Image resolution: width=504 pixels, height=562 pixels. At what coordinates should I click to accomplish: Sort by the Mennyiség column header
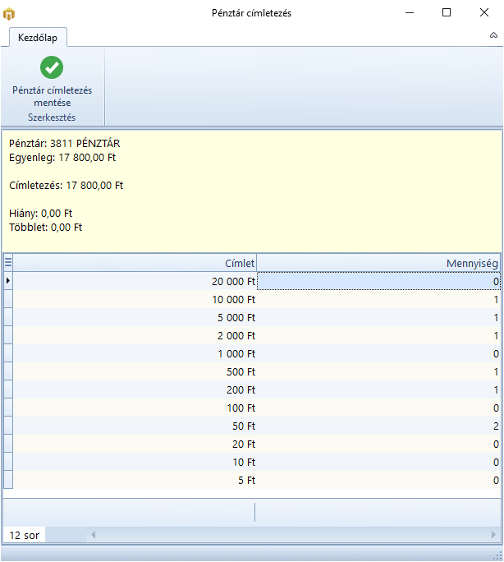tap(378, 263)
